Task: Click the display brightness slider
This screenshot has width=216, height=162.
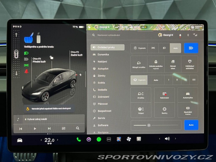Action: tap(156, 125)
